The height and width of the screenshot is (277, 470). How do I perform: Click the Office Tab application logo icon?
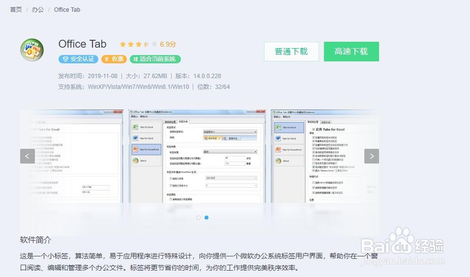(x=32, y=50)
